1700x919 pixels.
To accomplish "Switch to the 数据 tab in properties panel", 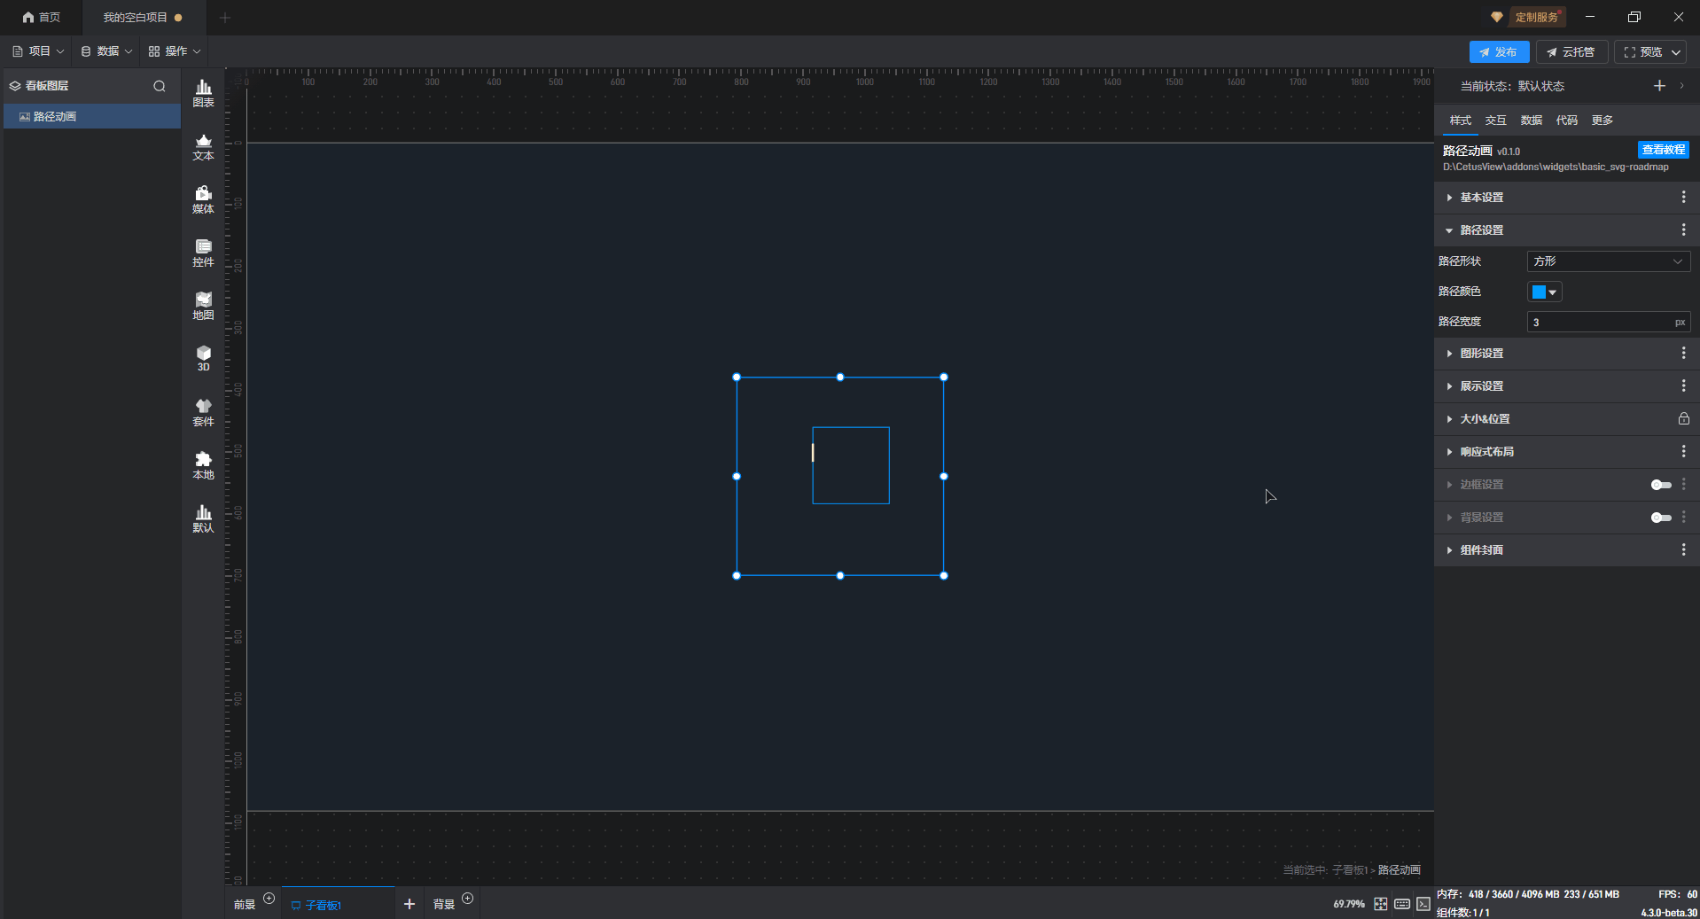I will (x=1531, y=121).
